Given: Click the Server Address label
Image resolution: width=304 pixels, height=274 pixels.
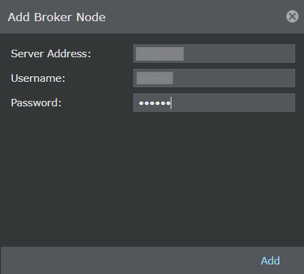Looking at the screenshot, I should [x=51, y=54].
